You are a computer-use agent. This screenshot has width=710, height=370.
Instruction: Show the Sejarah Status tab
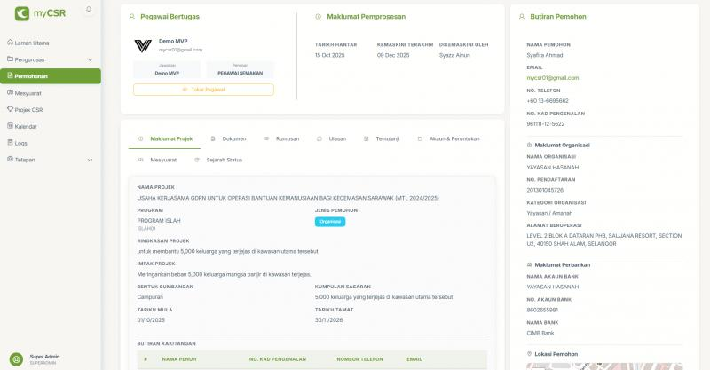point(219,160)
